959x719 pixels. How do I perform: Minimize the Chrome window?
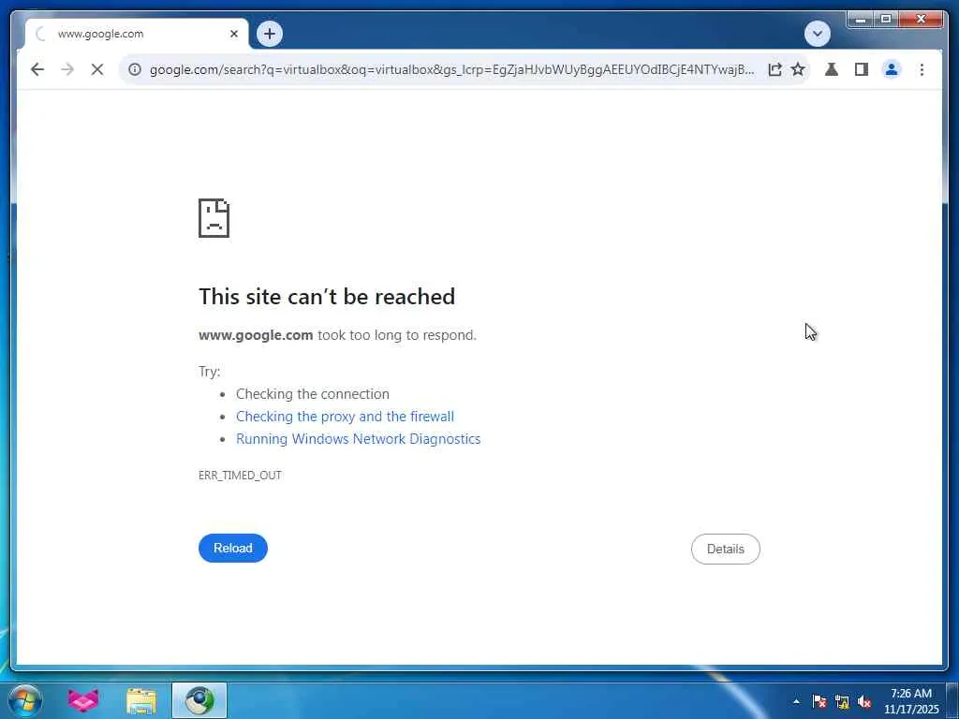tap(861, 20)
